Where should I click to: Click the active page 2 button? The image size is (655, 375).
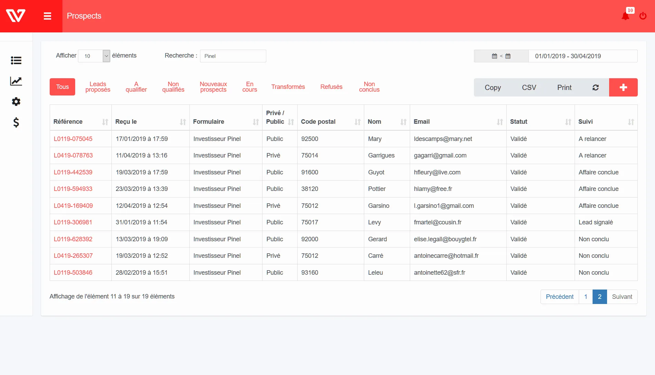point(599,297)
